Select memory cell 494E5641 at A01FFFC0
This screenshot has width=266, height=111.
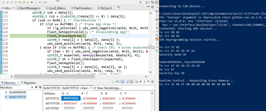(x=71, y=99)
